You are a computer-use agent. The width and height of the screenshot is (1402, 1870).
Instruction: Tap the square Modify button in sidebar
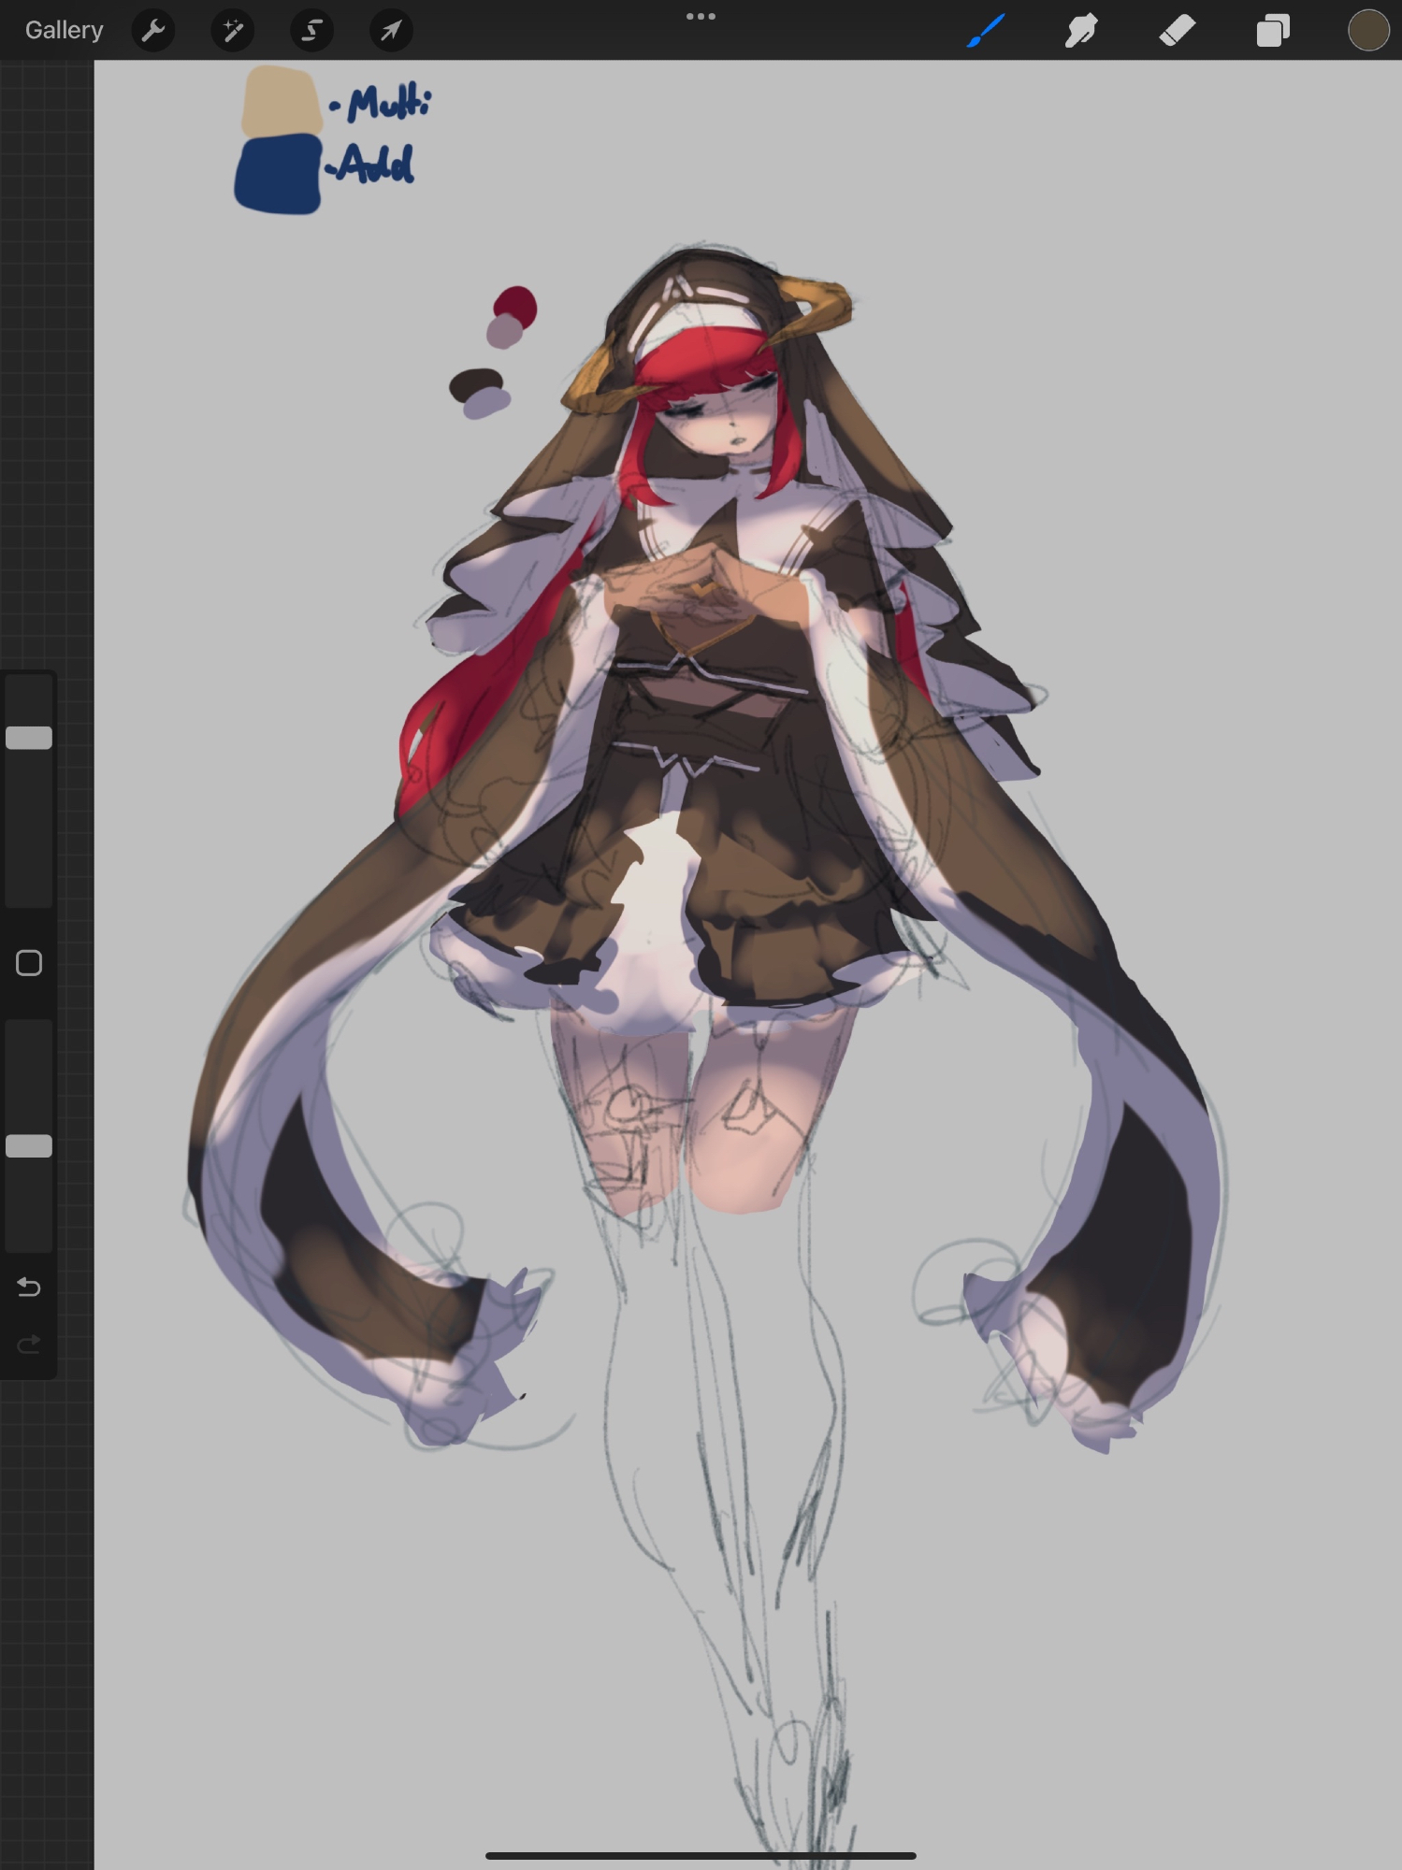29,963
